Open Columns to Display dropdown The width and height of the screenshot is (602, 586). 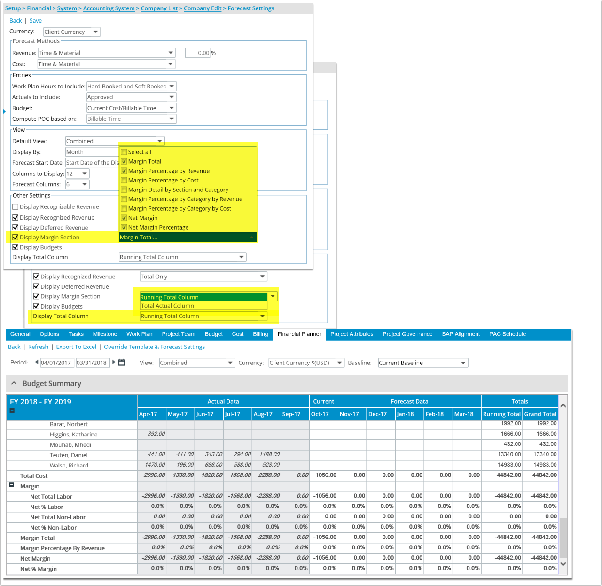78,174
